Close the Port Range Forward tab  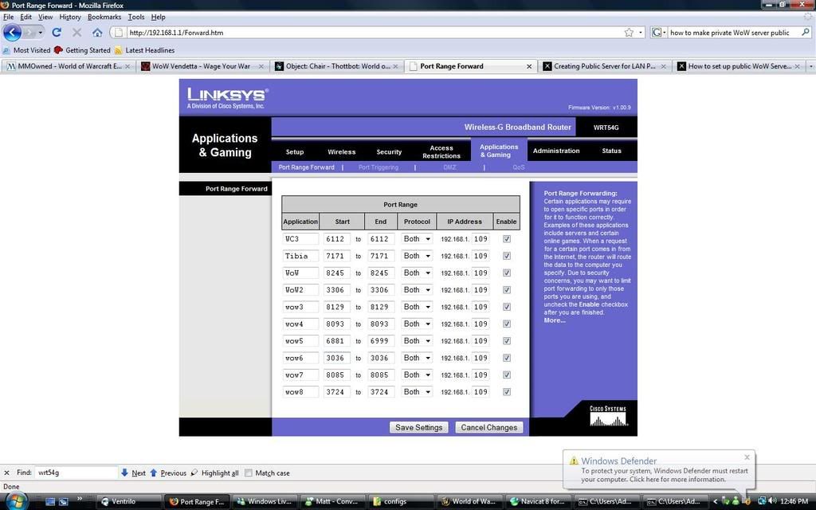point(529,66)
